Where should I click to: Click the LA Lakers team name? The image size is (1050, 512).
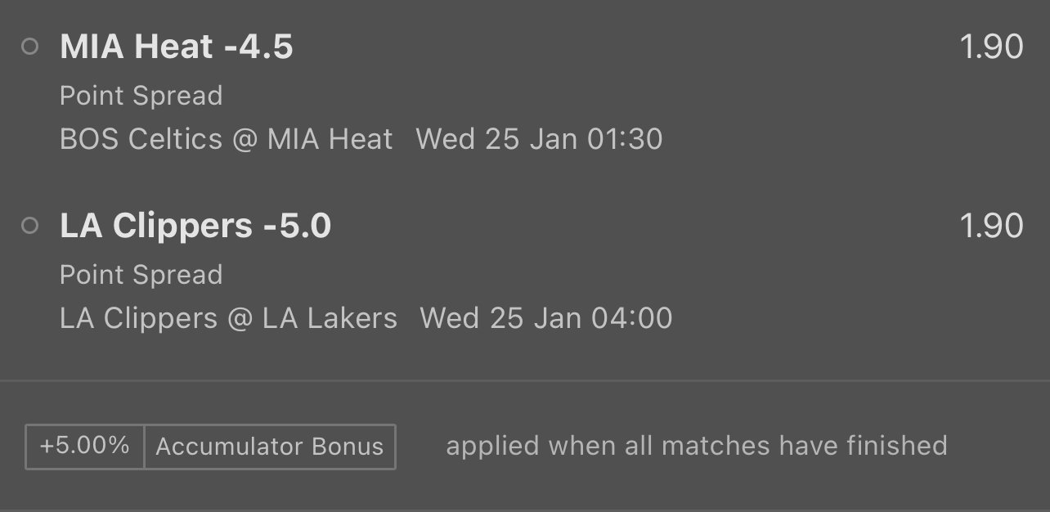click(x=330, y=318)
